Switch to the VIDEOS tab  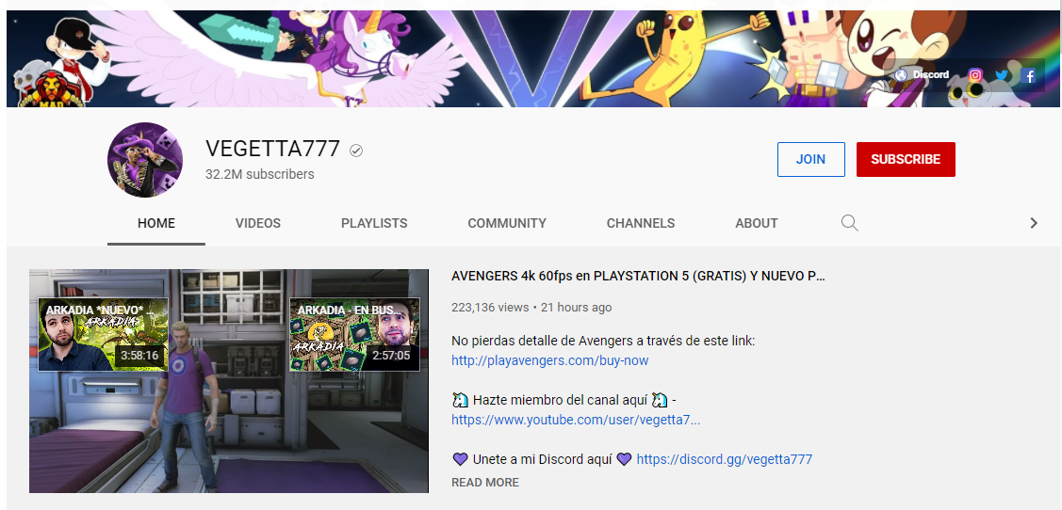click(x=258, y=223)
